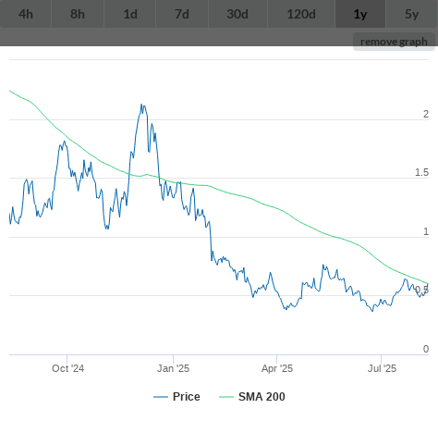This screenshot has width=438, height=421.
Task: Click the blue Price legend line marker
Action: [x=161, y=397]
